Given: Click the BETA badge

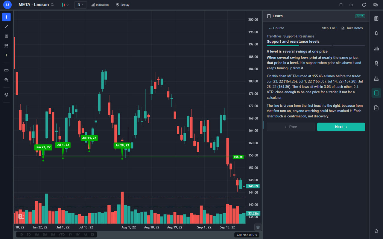Looking at the screenshot, I should click(x=360, y=16).
